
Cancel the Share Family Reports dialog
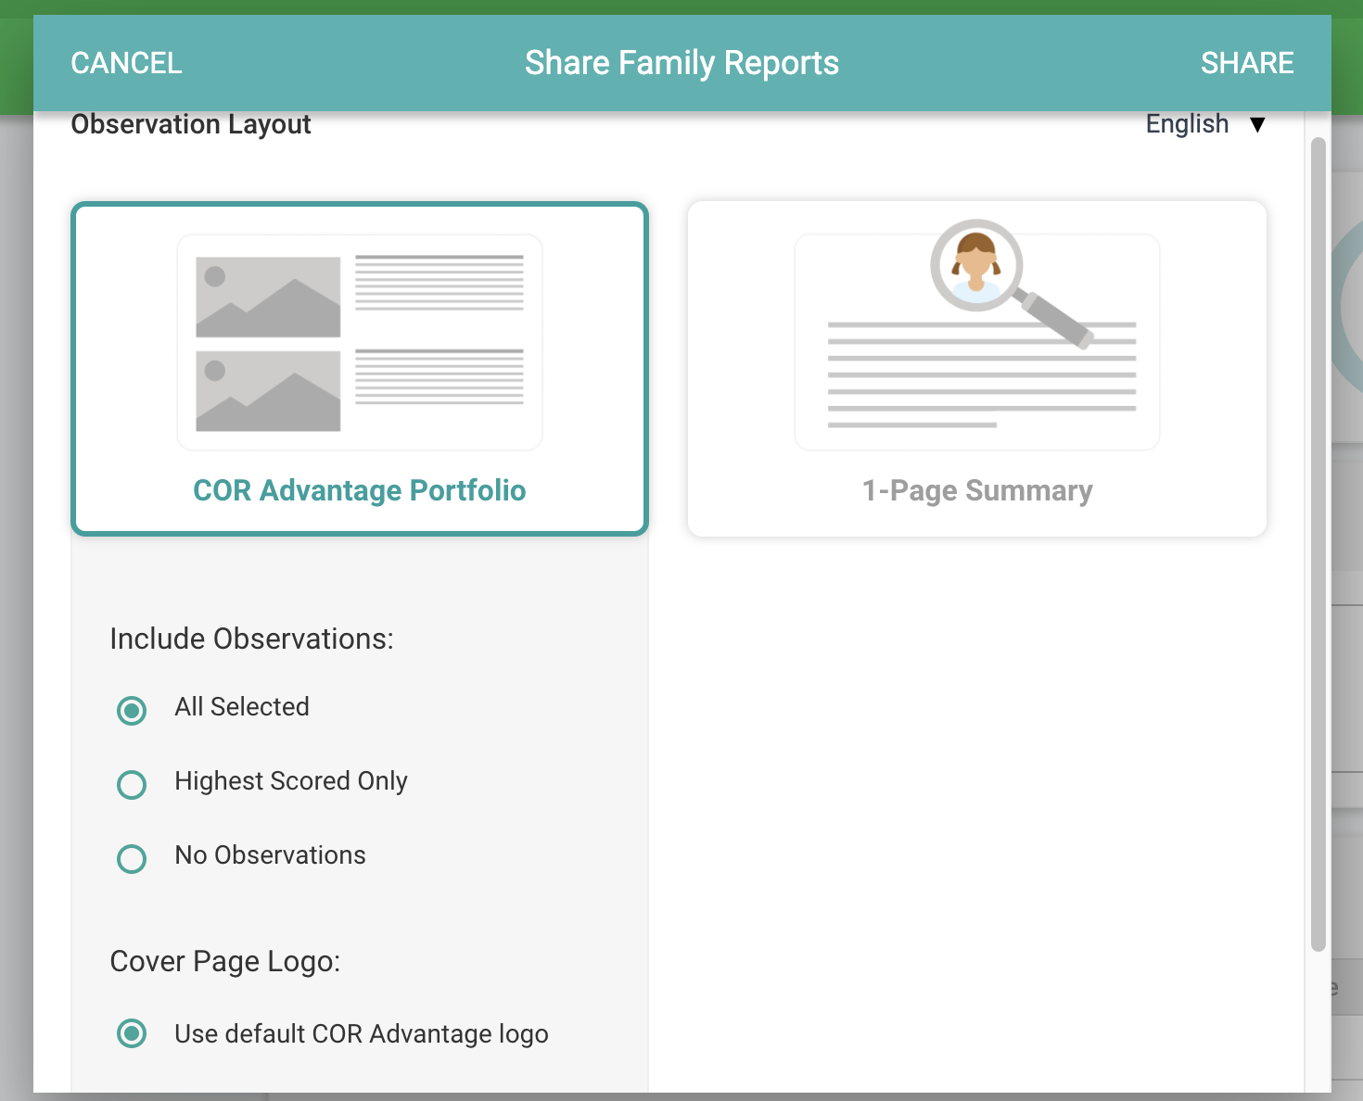click(x=126, y=63)
